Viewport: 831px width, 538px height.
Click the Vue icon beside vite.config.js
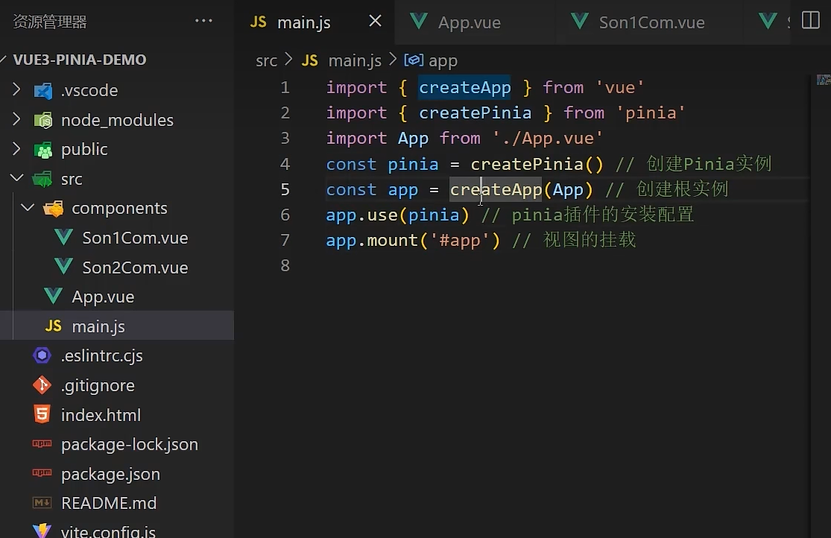coord(42,531)
